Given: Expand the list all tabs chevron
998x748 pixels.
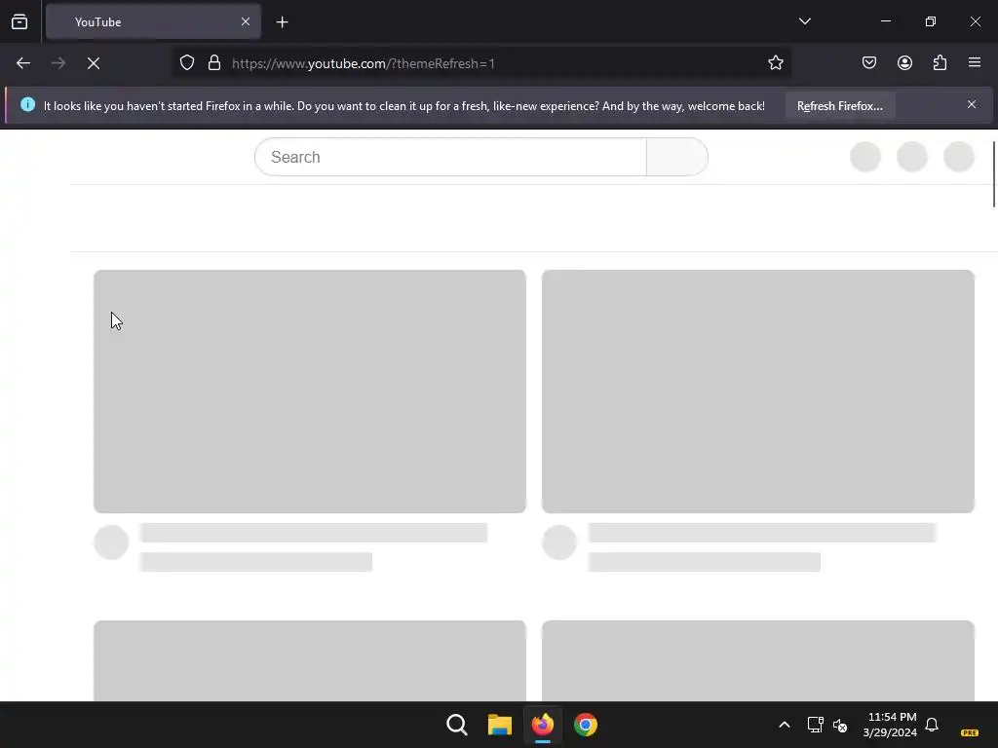Looking at the screenshot, I should [804, 21].
